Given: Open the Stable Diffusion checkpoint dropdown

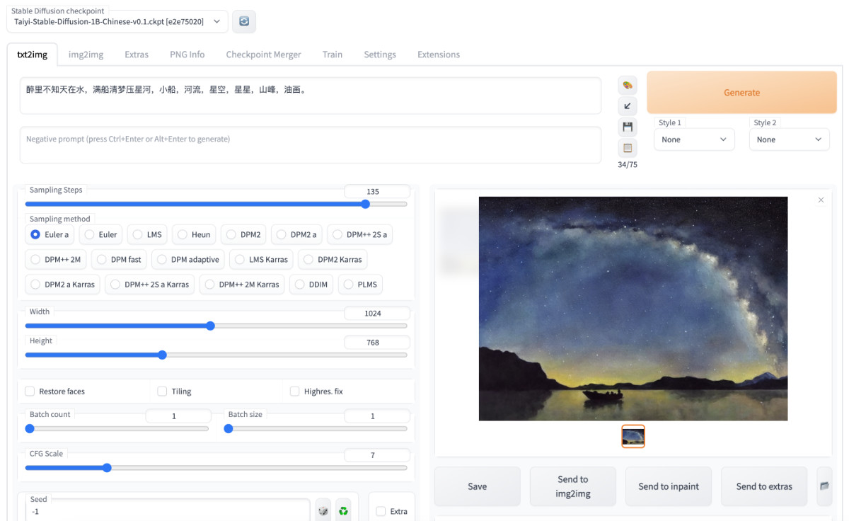Looking at the screenshot, I should (117, 22).
